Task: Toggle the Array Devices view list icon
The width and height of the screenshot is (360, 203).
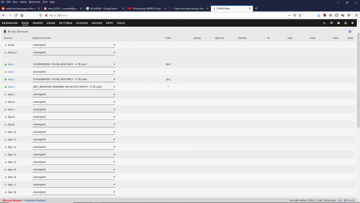Action: click(x=350, y=31)
